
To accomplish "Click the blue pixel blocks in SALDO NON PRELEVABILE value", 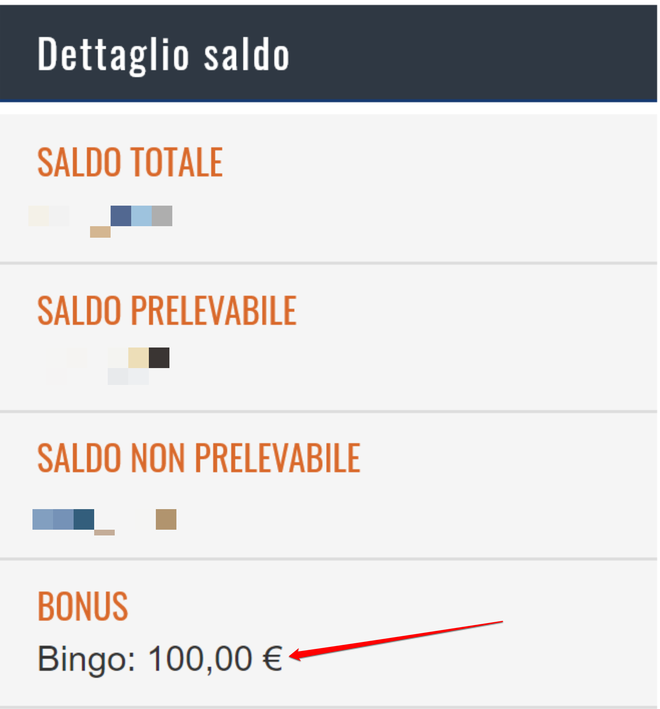I will pyautogui.click(x=63, y=519).
